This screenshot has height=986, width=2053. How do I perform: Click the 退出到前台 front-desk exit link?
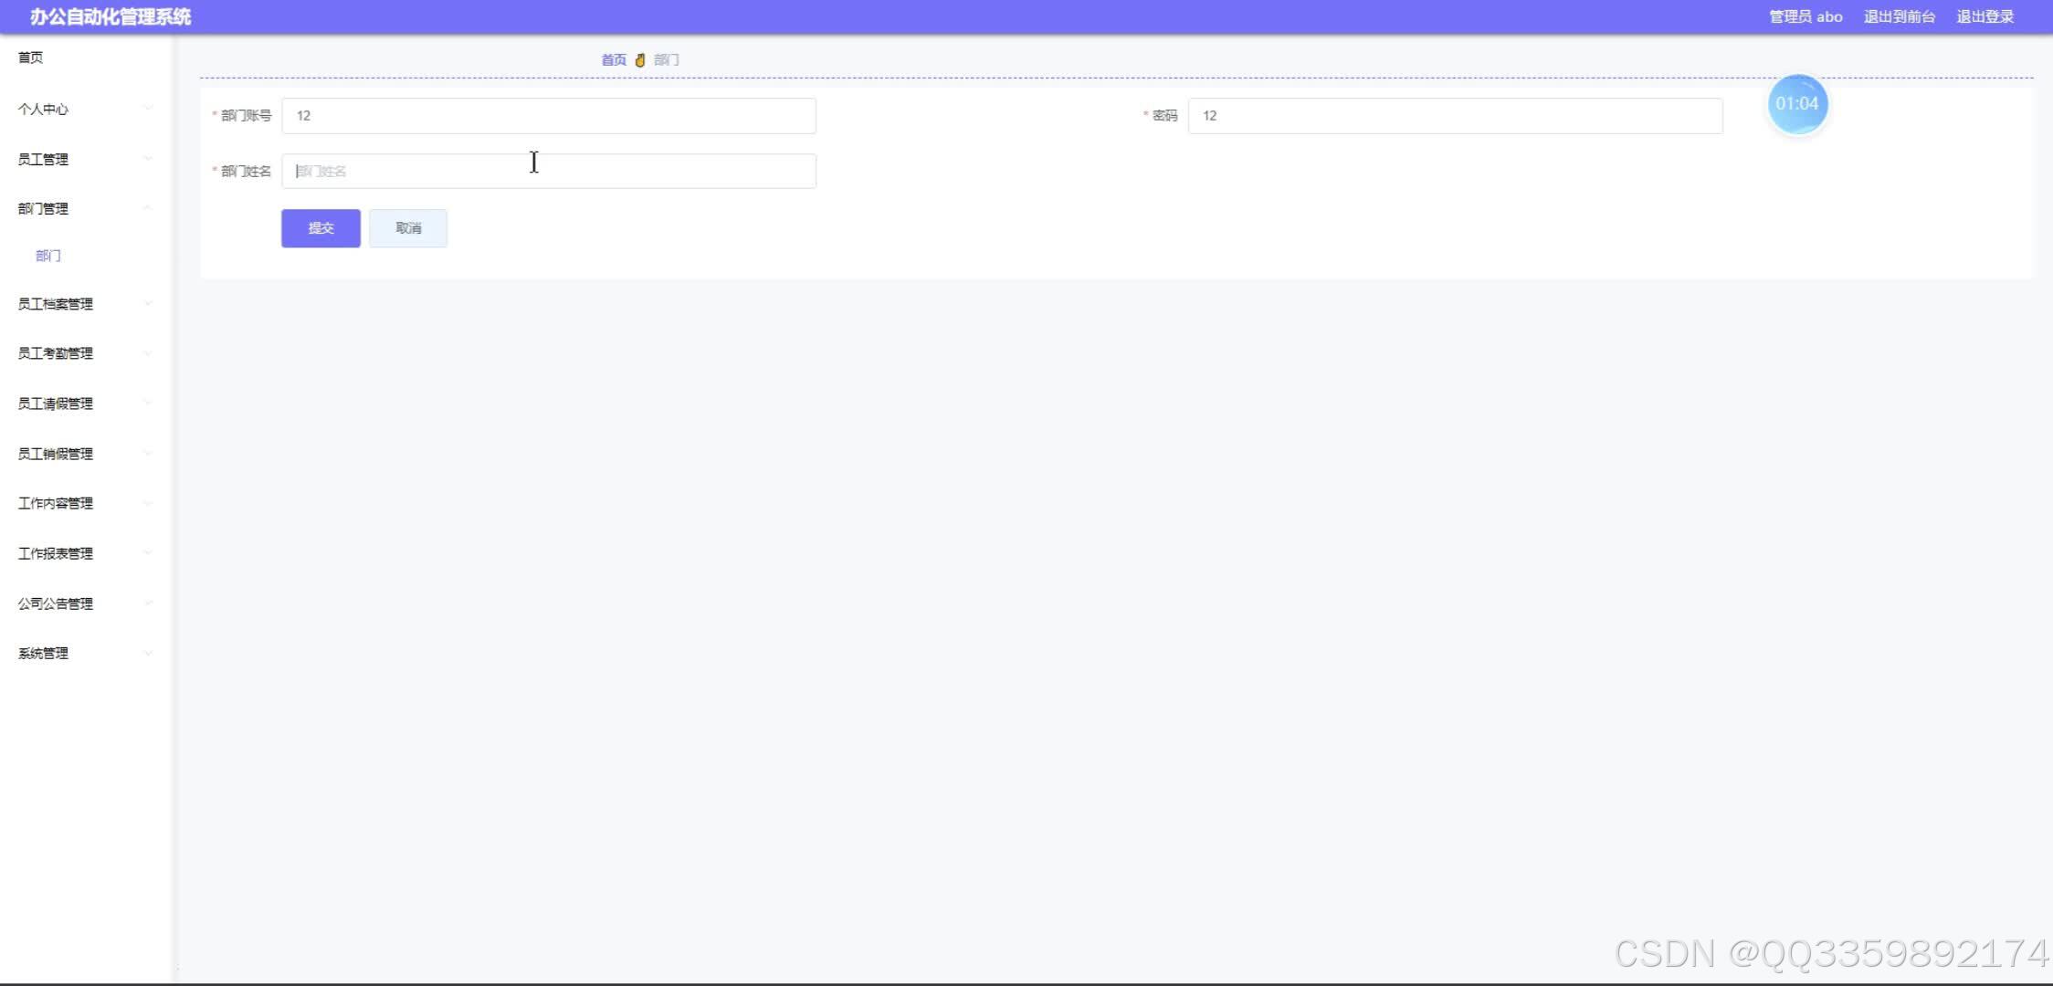click(1899, 16)
